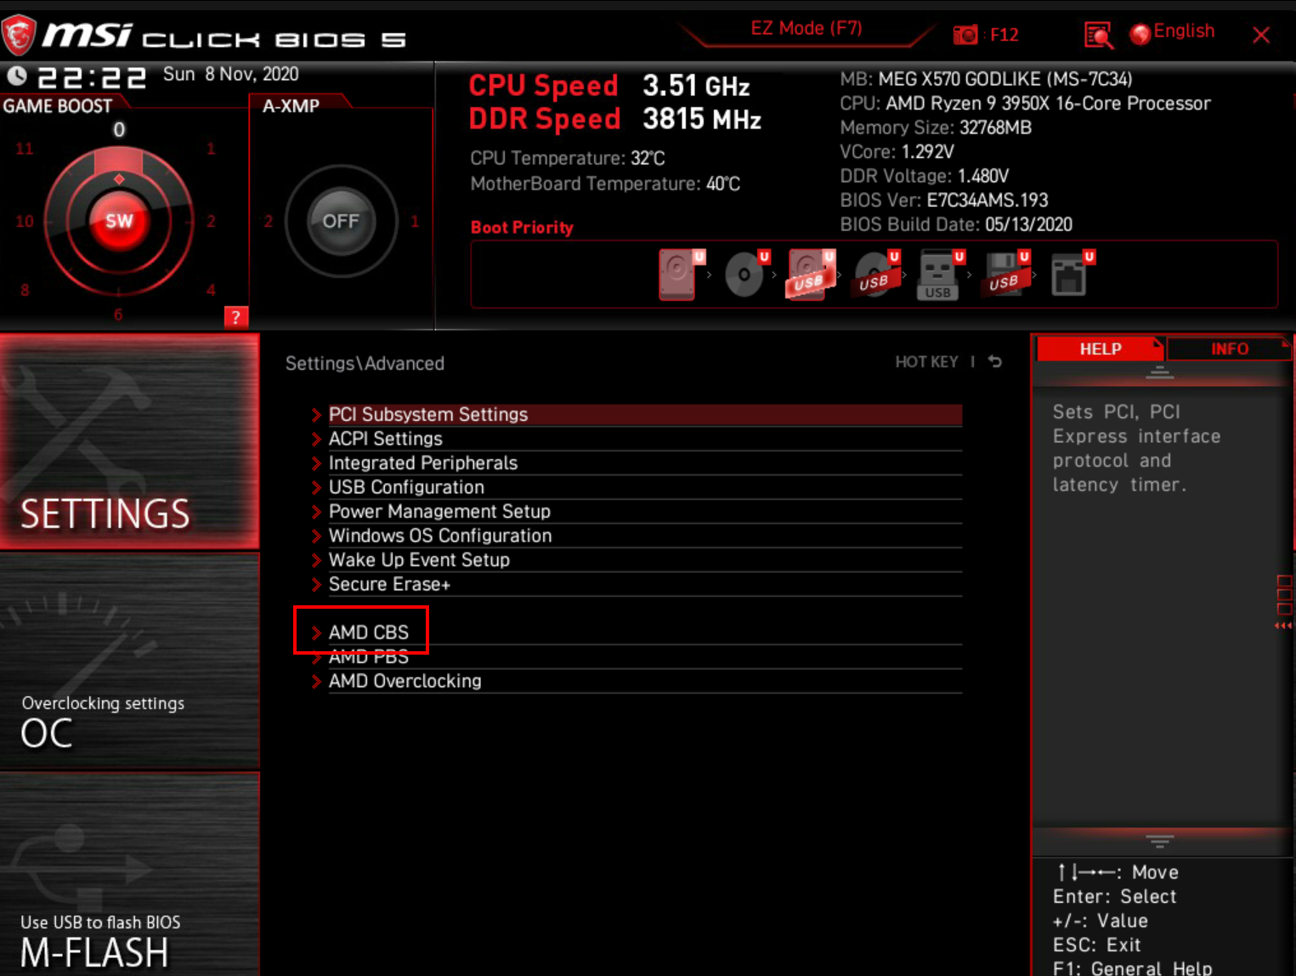Expand the USB Configuration arrow

click(316, 487)
